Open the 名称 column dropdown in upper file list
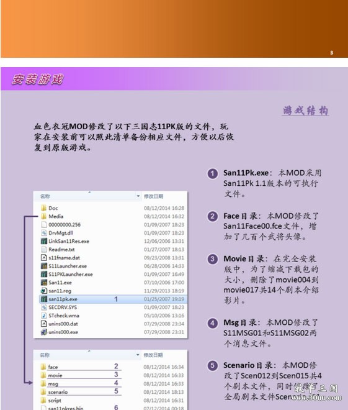The image size is (348, 410). (x=138, y=196)
